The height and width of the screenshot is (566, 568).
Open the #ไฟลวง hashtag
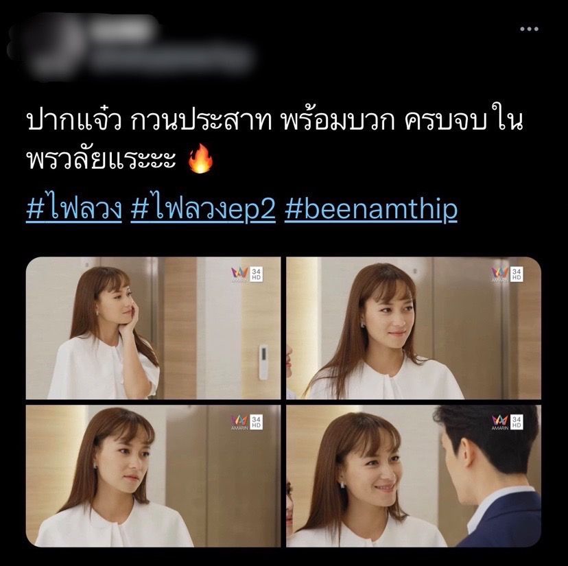click(x=74, y=209)
